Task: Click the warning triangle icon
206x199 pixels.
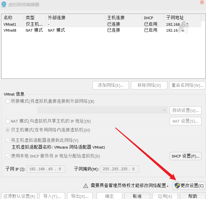Action: click(86, 186)
